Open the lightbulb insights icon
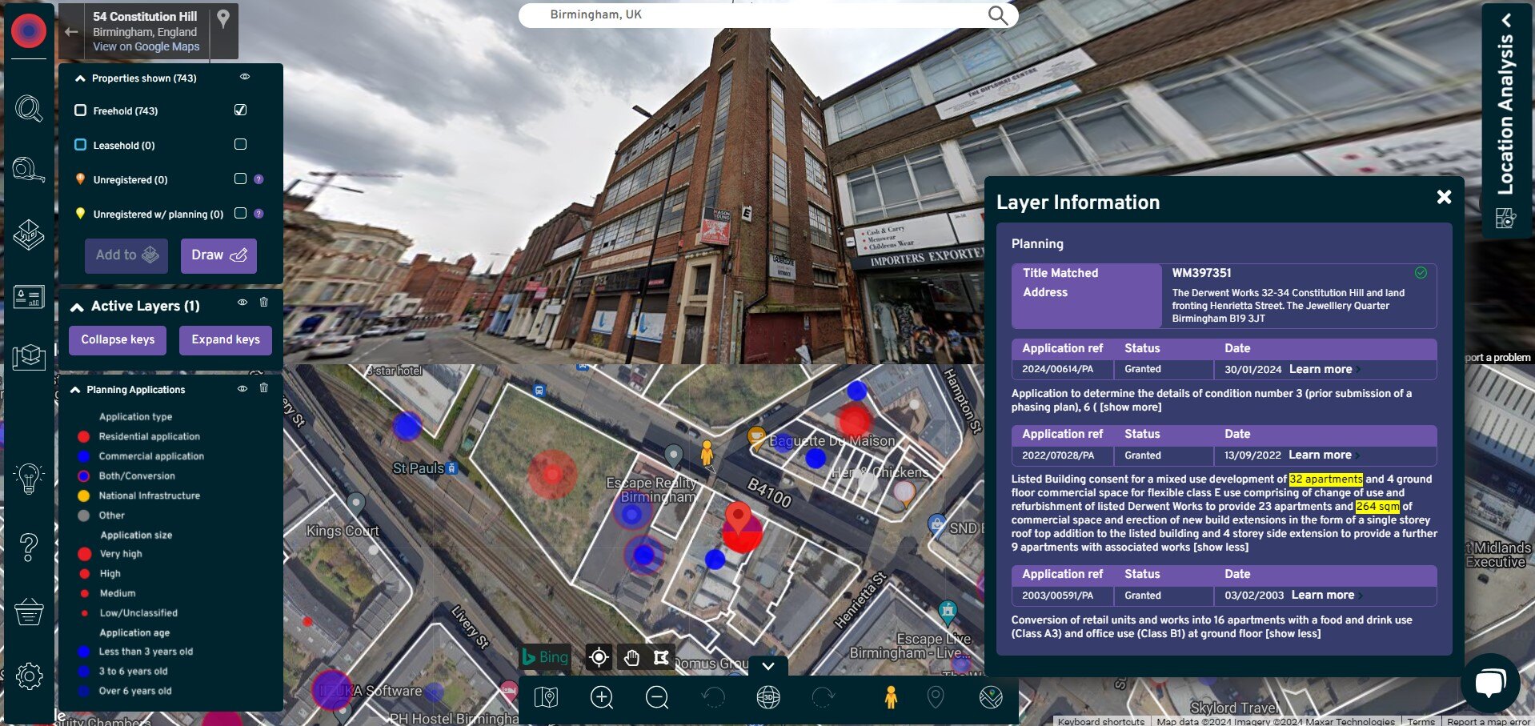The image size is (1535, 726). pos(29,476)
